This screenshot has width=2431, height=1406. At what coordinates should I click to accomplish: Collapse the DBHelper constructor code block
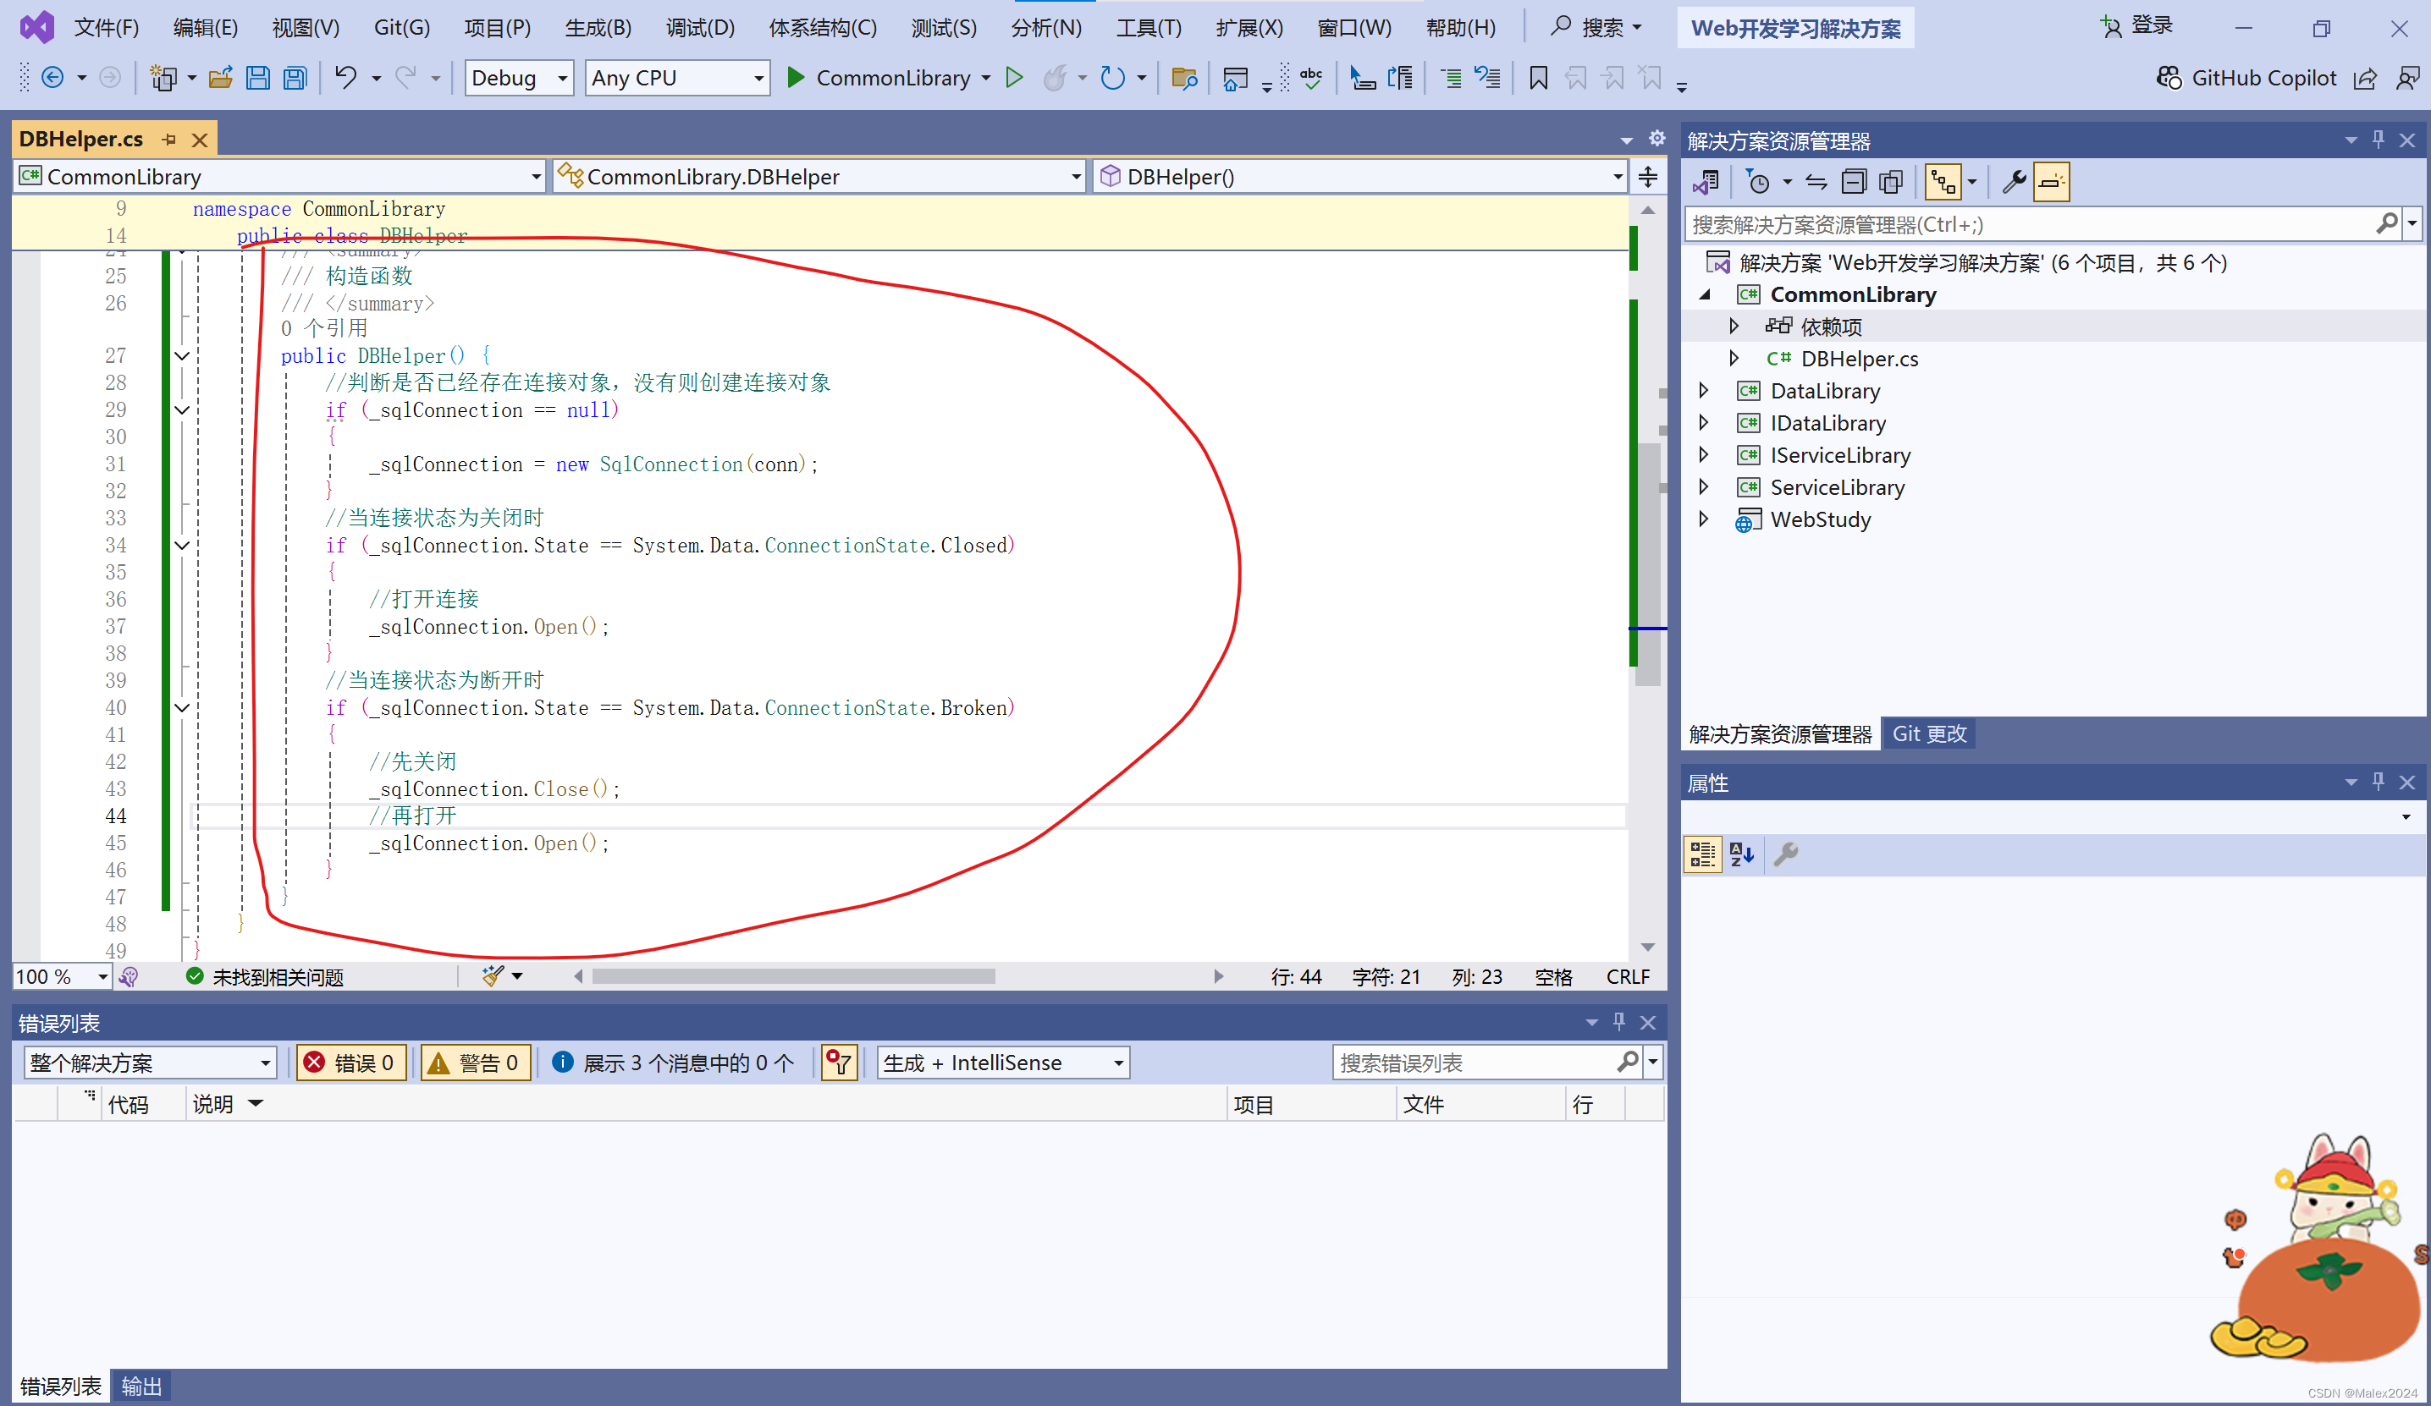pos(181,356)
